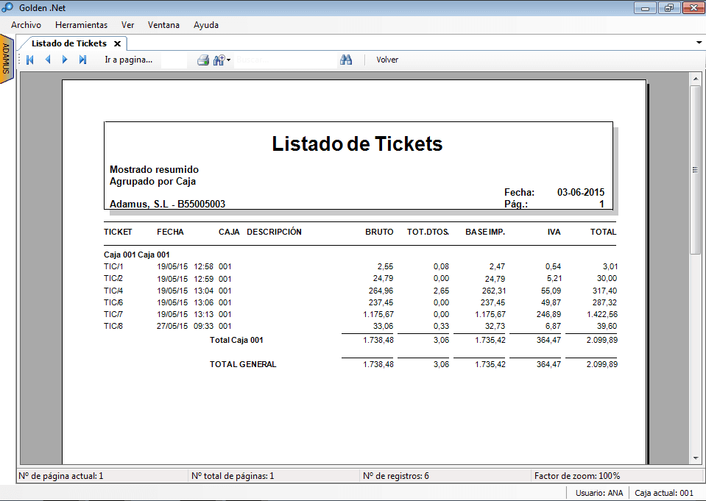The image size is (706, 501).
Task: Open the tab list dropdown arrow
Action: [x=699, y=43]
